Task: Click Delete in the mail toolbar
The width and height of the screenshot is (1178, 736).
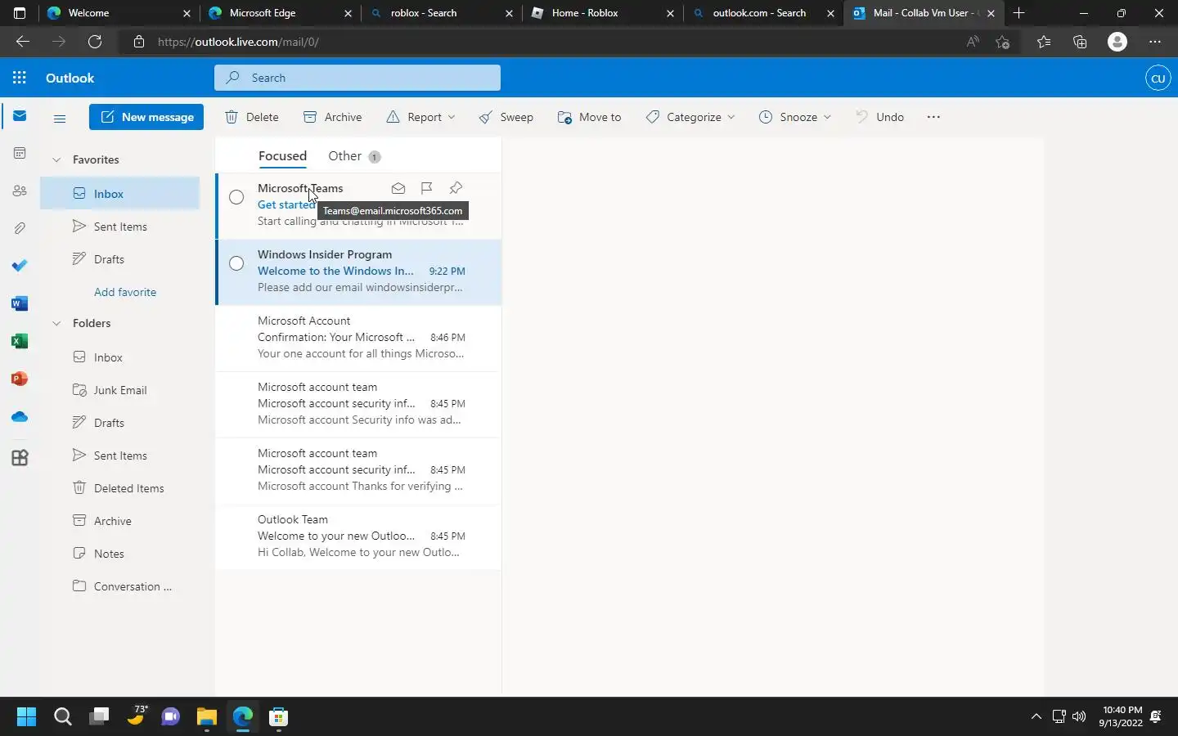Action: coord(252,117)
